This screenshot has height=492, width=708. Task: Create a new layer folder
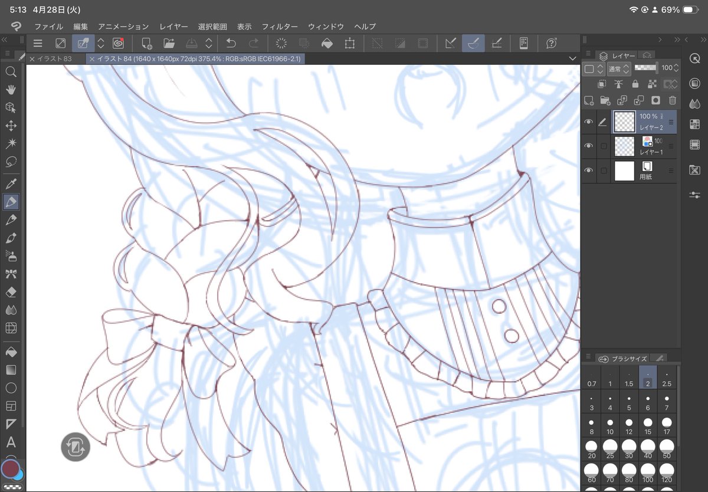point(605,100)
